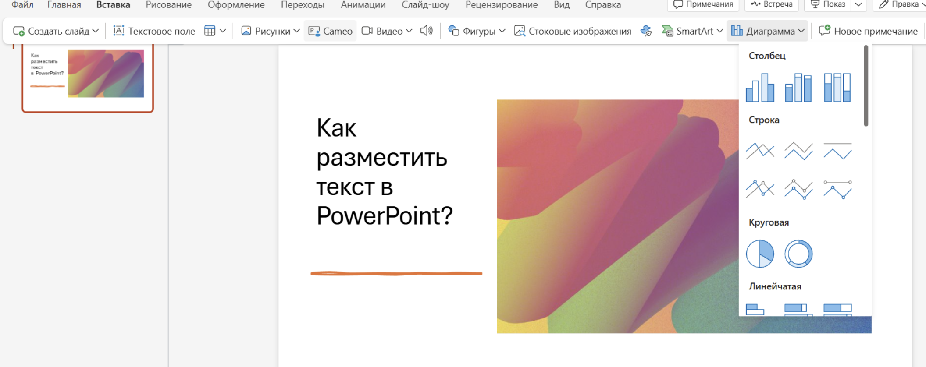Click the chart gallery scrollbar
This screenshot has width=926, height=367.
866,85
